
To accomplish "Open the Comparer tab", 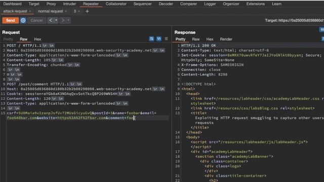I will tap(188, 4).
